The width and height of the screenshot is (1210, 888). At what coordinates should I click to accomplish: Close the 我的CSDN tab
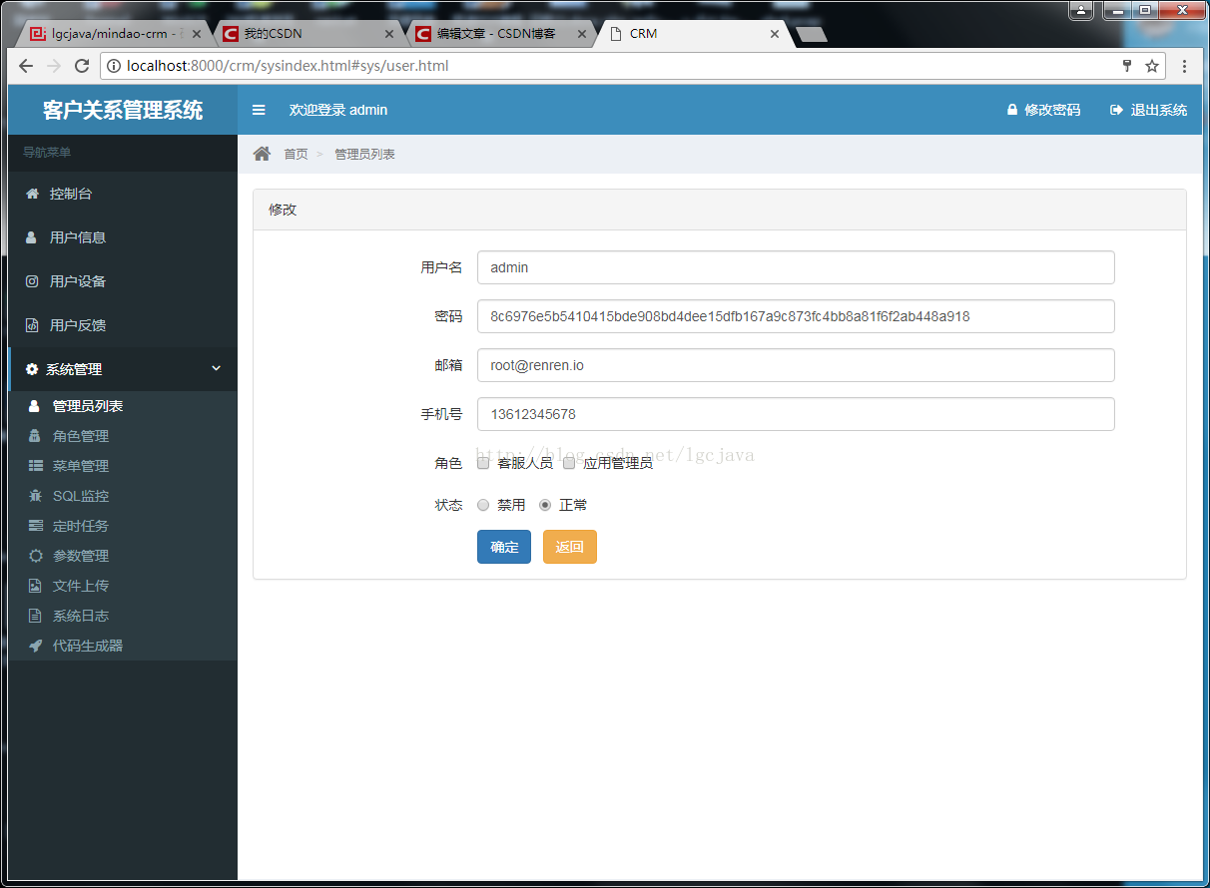pyautogui.click(x=390, y=34)
